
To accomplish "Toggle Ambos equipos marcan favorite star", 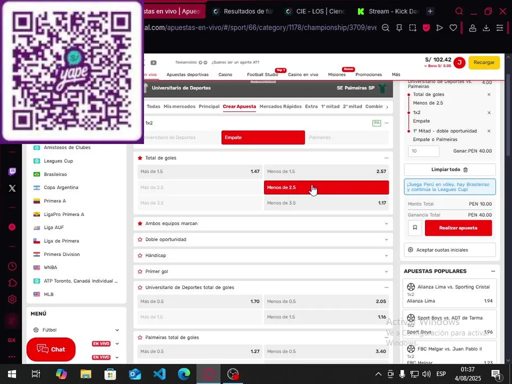I will coord(140,223).
